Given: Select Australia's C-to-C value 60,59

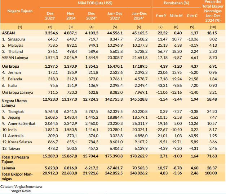Looking at the screenshot, I should point(194,136).
